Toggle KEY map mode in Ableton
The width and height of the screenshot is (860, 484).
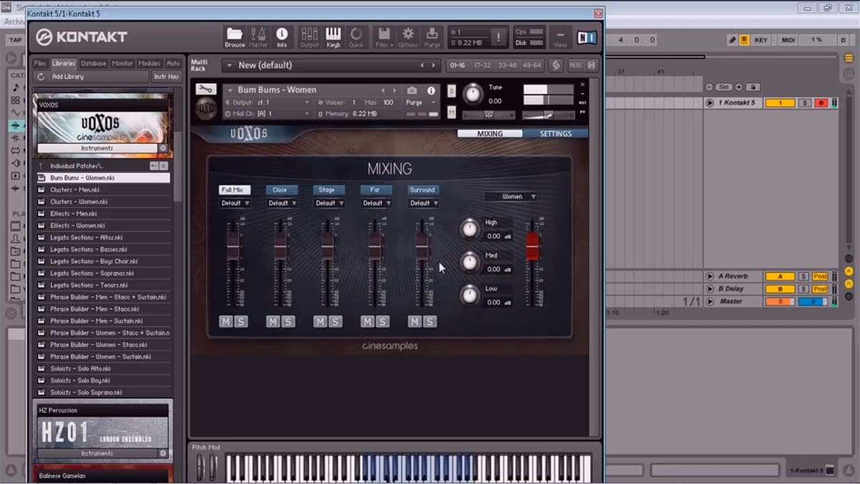(761, 40)
